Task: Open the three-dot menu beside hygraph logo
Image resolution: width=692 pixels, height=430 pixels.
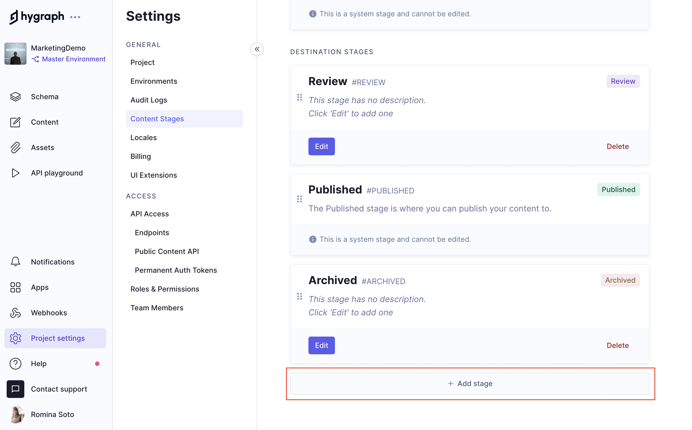Action: pyautogui.click(x=75, y=17)
